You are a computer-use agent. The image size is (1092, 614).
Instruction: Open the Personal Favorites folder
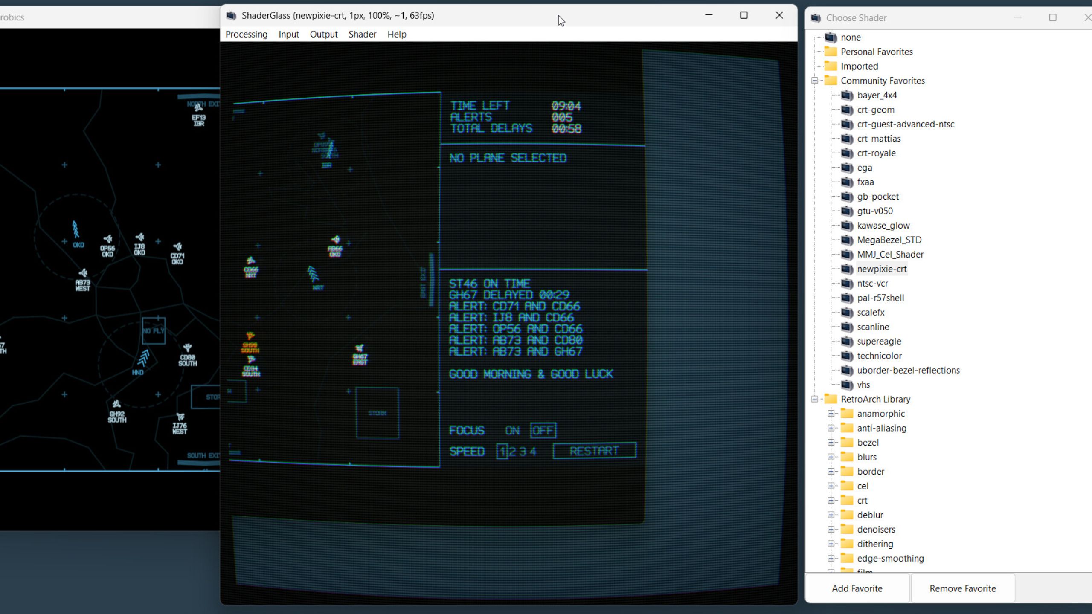877,52
